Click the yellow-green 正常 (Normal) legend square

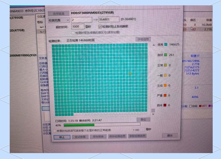(166, 65)
